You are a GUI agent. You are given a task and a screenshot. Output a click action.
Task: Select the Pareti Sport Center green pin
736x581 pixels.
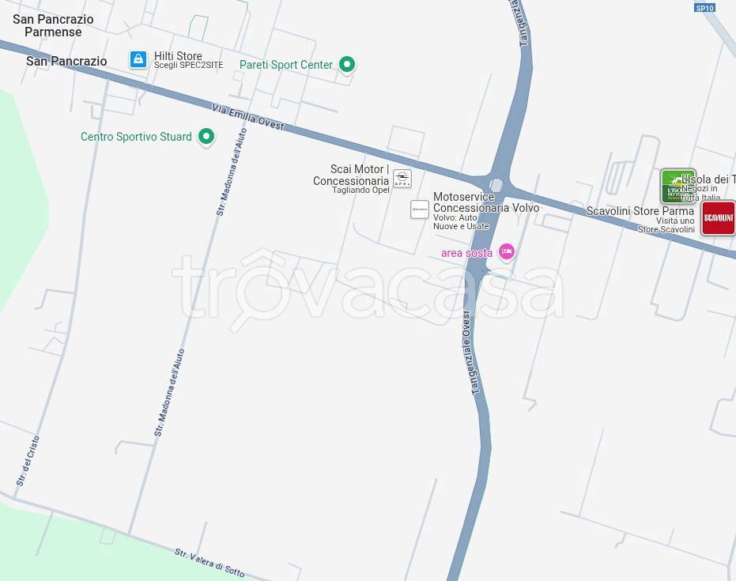347,64
